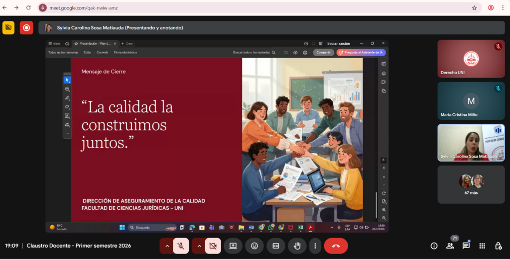Click the red leave call button
510x260 pixels.
point(336,246)
